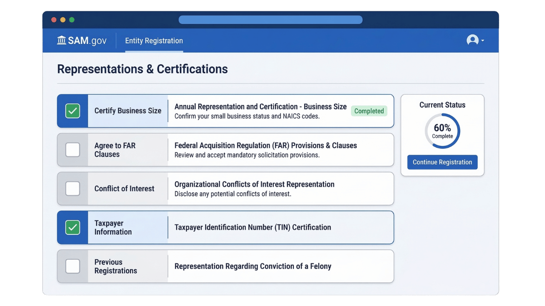Screen dimensions: 545x306
Task: Check the Previous Registrations checkbox
Action: pos(73,266)
